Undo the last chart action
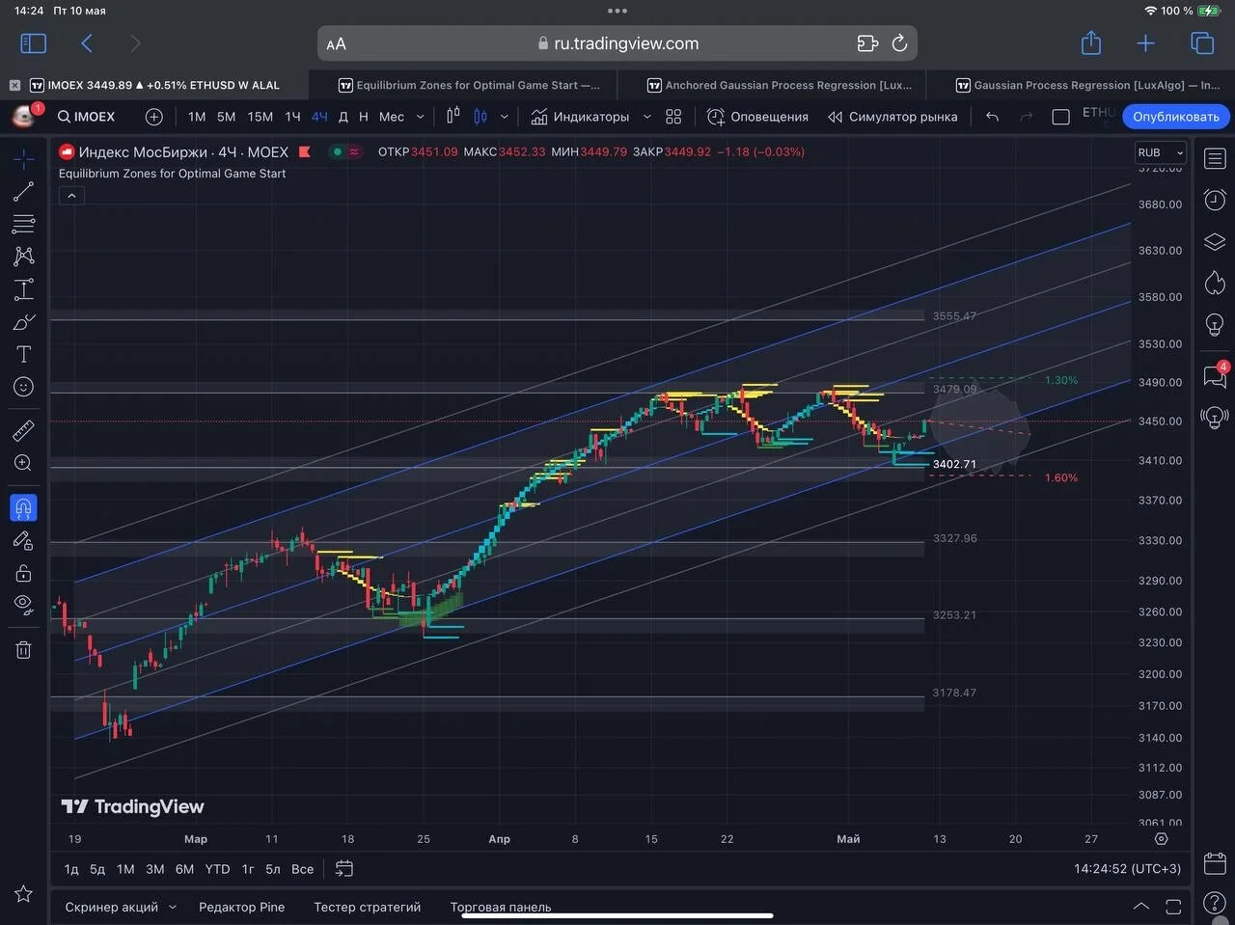Viewport: 1235px width, 925px height. (992, 117)
